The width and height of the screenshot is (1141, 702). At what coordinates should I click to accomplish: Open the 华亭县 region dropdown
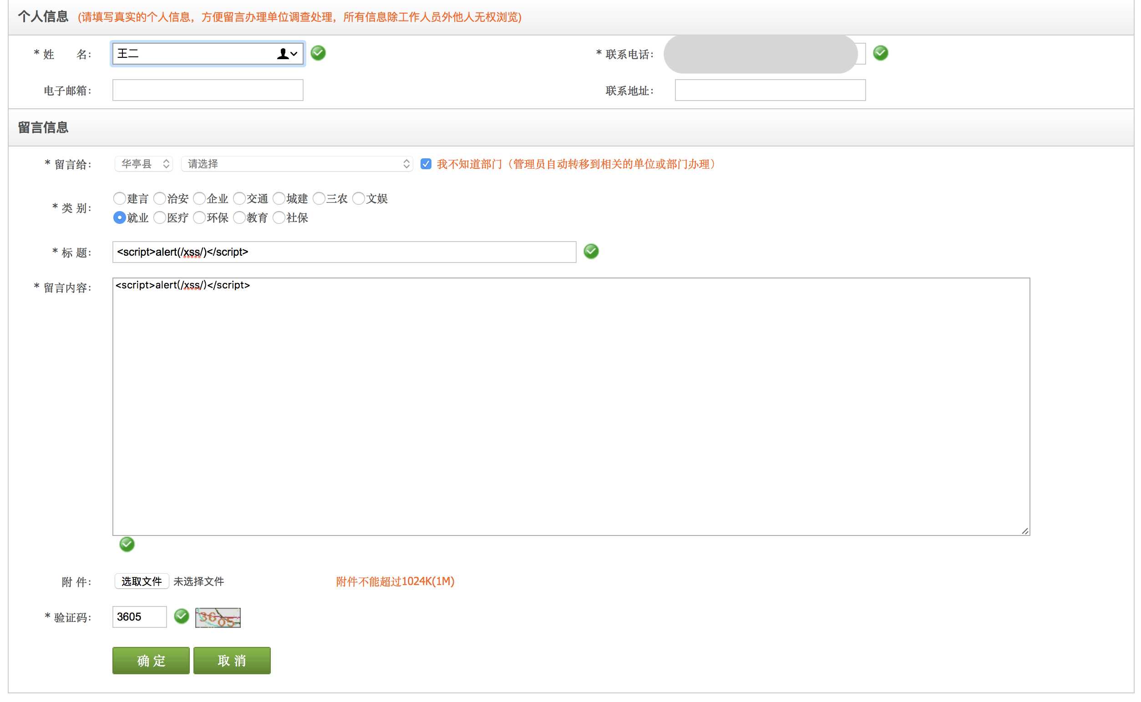point(144,164)
